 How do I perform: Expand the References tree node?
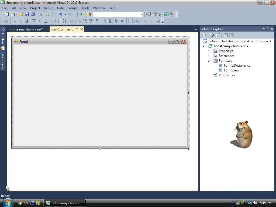point(209,56)
